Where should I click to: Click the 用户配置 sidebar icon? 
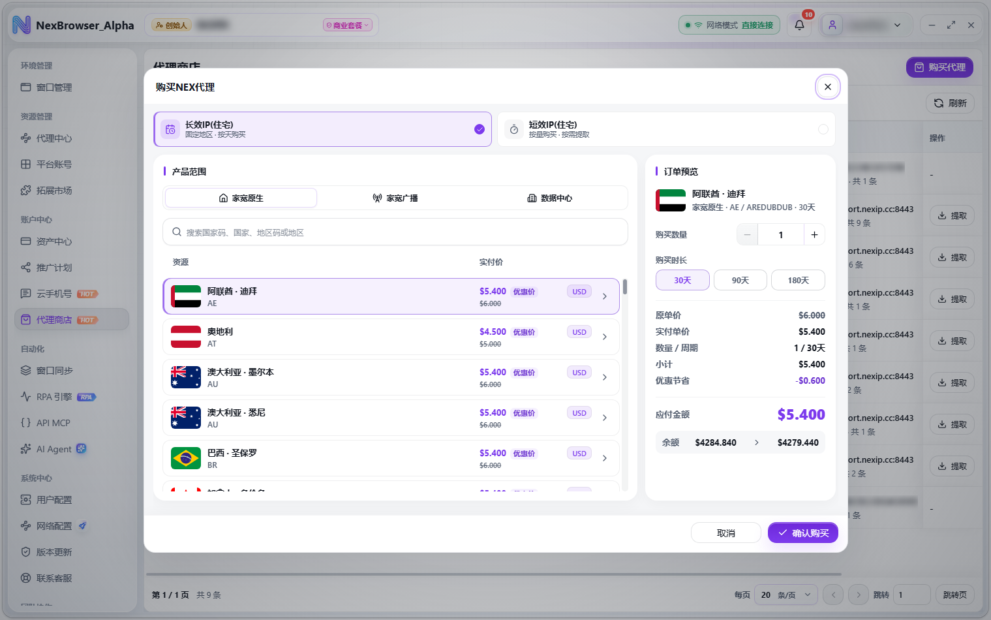pos(26,500)
